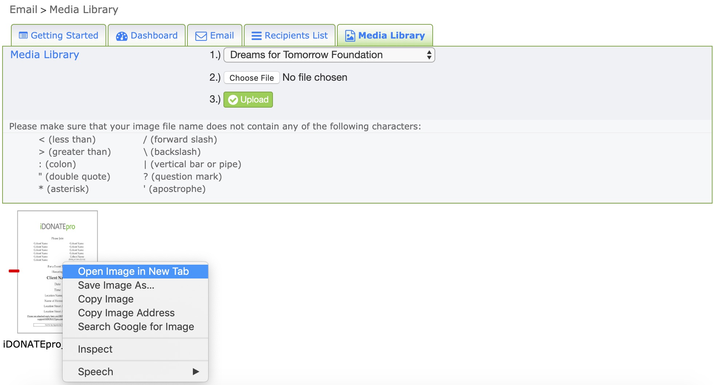Go to the Recipients List tab
The image size is (714, 385).
coord(290,35)
